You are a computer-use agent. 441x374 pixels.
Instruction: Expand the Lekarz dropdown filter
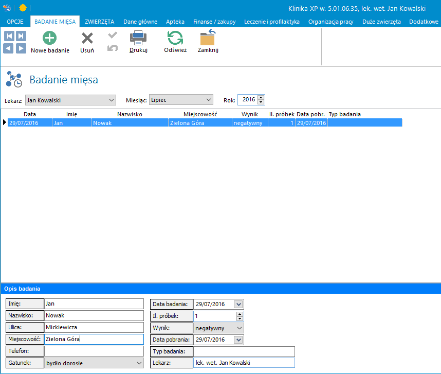[112, 100]
